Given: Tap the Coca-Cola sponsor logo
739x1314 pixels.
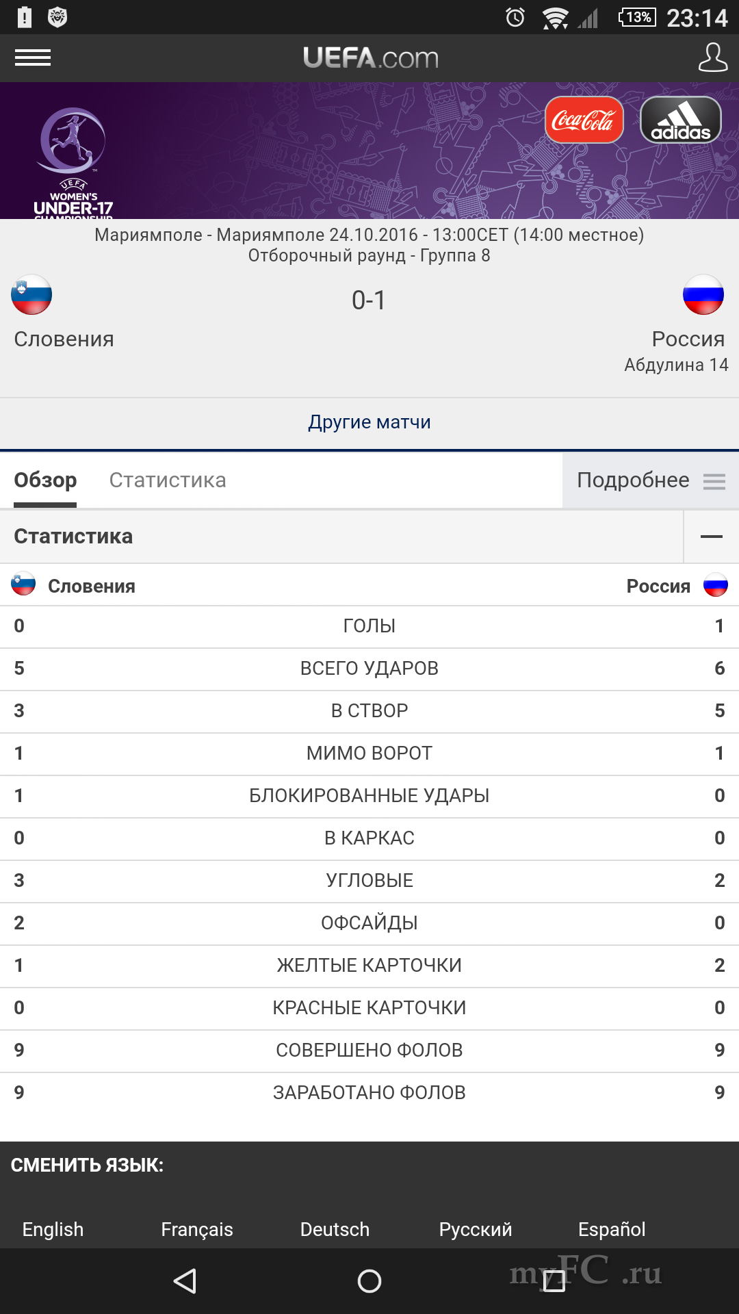Looking at the screenshot, I should (x=584, y=120).
